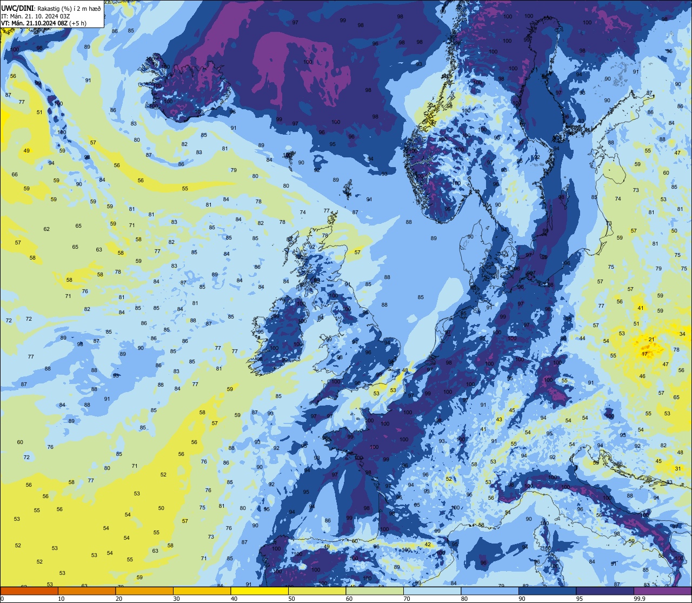Click the legend tick label "10"
The image size is (692, 603).
61,599
